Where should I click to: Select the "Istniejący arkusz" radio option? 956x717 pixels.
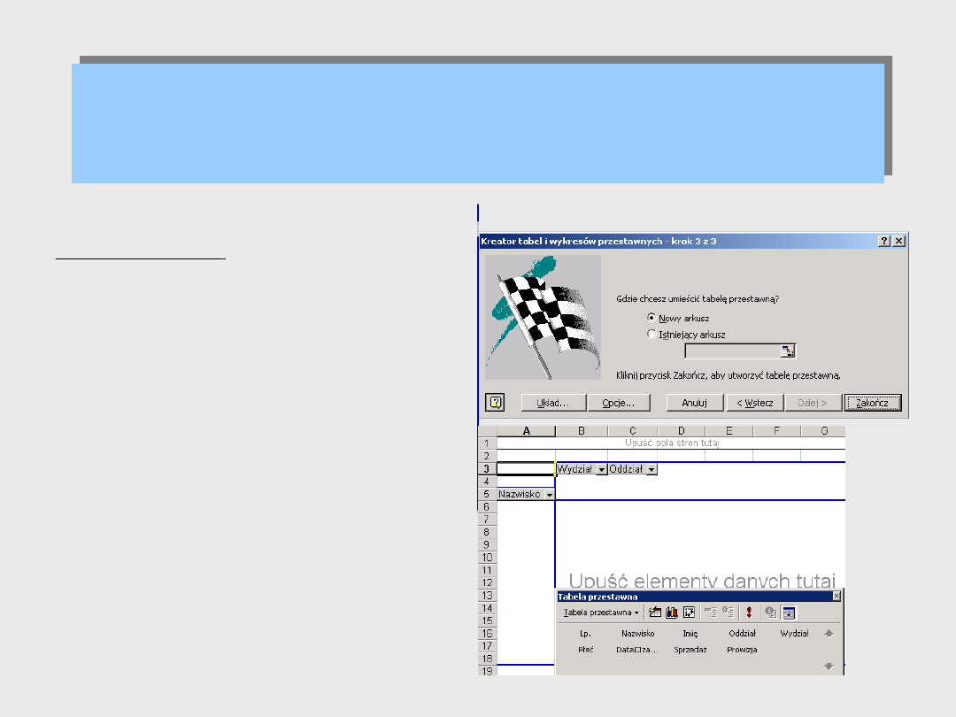(652, 335)
